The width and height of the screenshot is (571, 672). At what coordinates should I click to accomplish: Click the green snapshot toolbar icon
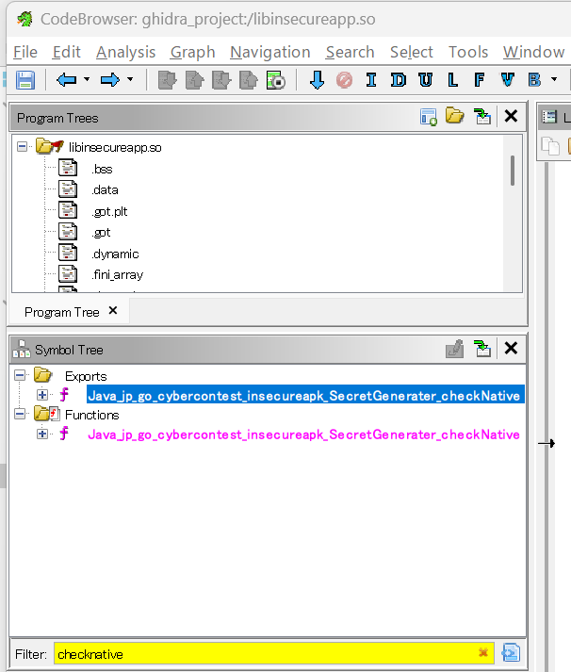[275, 80]
